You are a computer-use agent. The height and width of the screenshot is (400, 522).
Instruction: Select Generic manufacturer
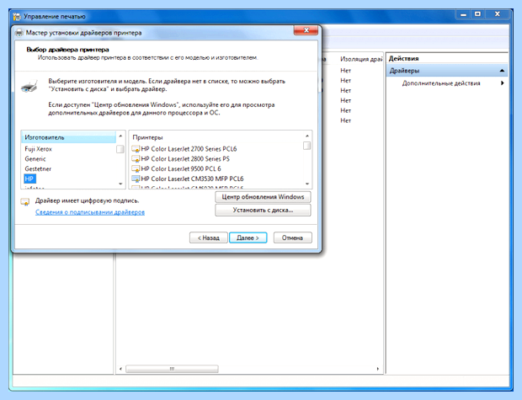pos(35,159)
